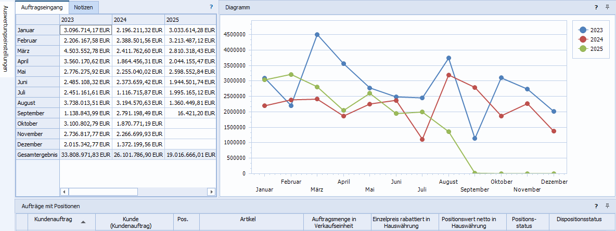Viewport: 616px width, 231px height.
Task: Sort by Positionsstatus column header
Action: coord(524,222)
